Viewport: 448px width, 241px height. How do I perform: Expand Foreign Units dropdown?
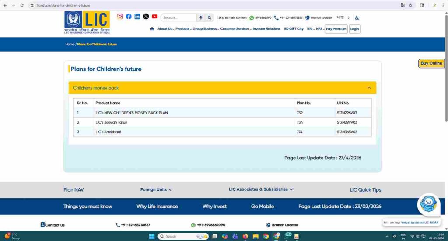(156, 189)
